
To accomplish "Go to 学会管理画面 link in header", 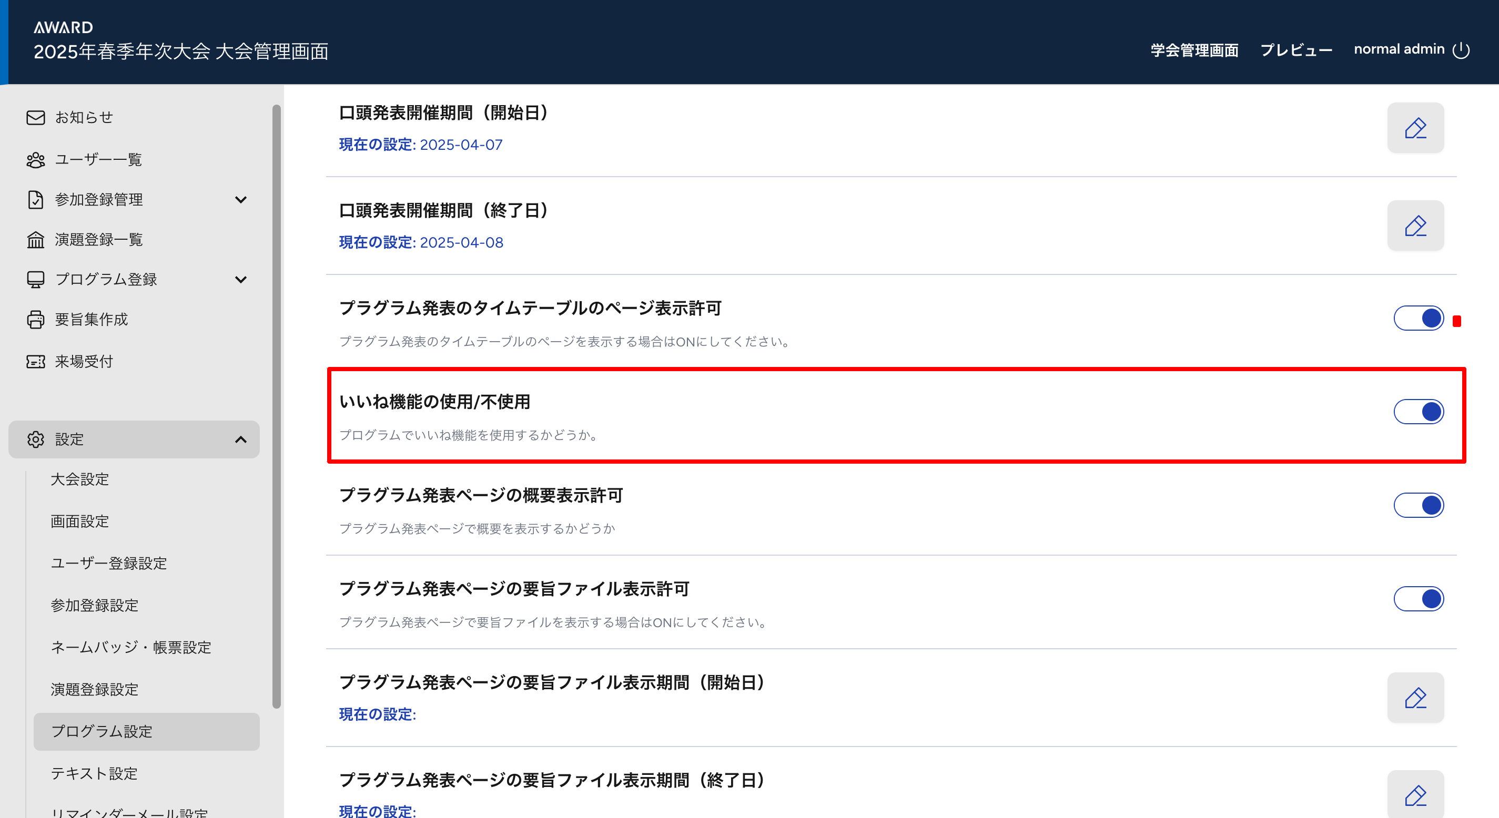I will coord(1194,50).
